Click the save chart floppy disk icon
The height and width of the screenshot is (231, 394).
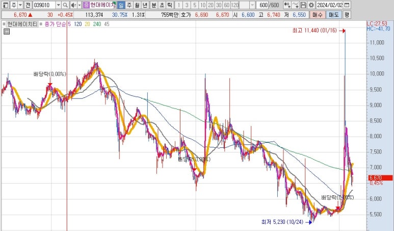[303, 5]
